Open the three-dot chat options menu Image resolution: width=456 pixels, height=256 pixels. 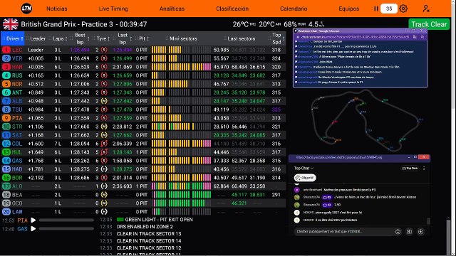(424, 169)
